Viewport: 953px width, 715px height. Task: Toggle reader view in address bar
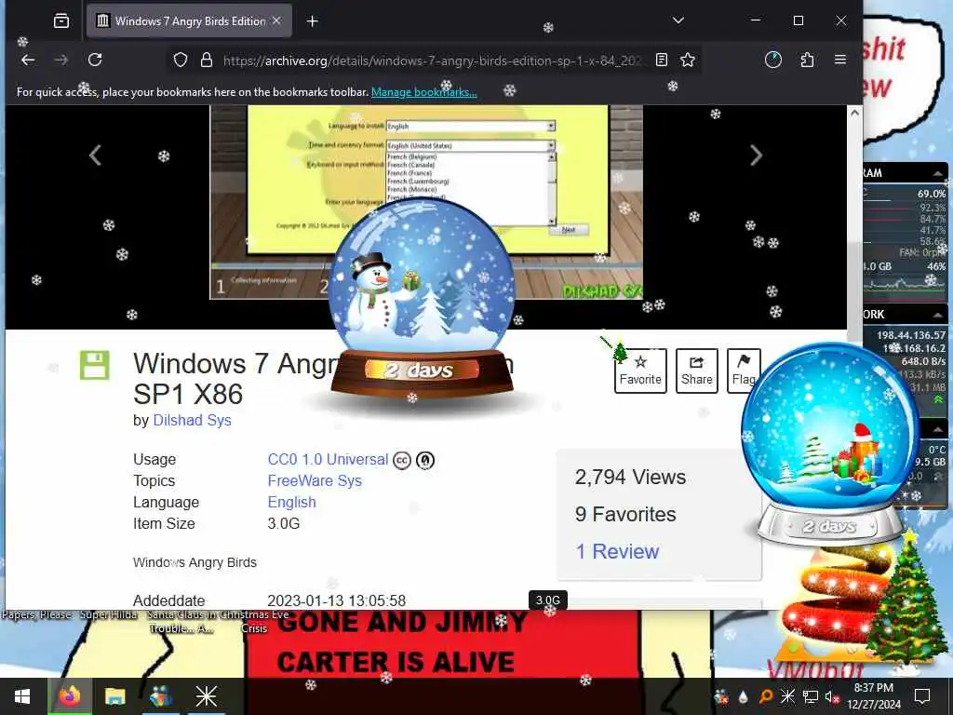tap(662, 60)
